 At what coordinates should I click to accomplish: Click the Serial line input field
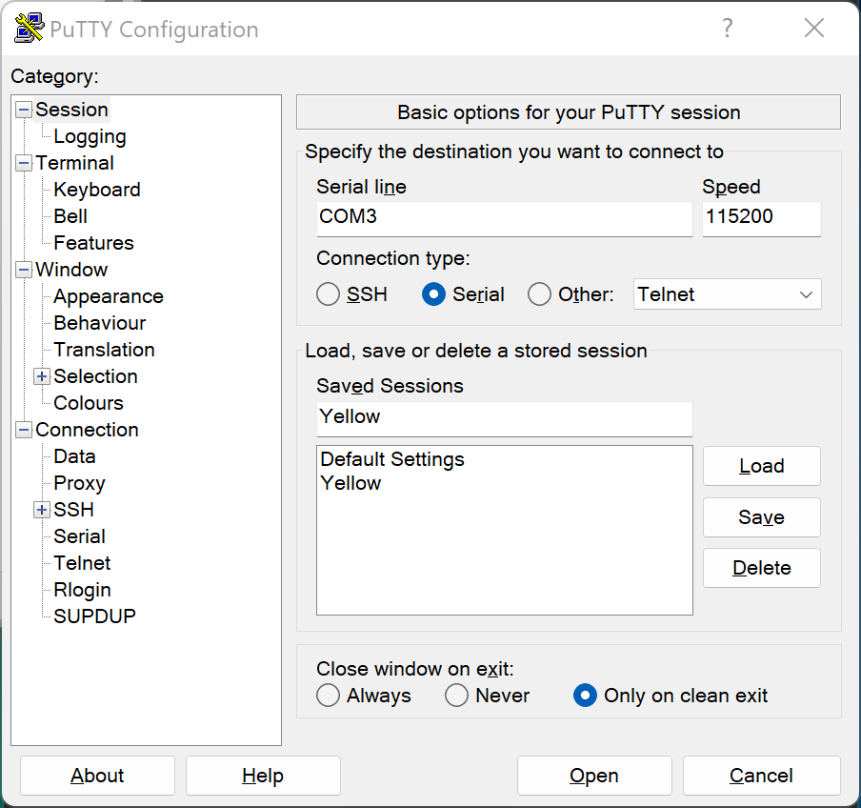504,219
